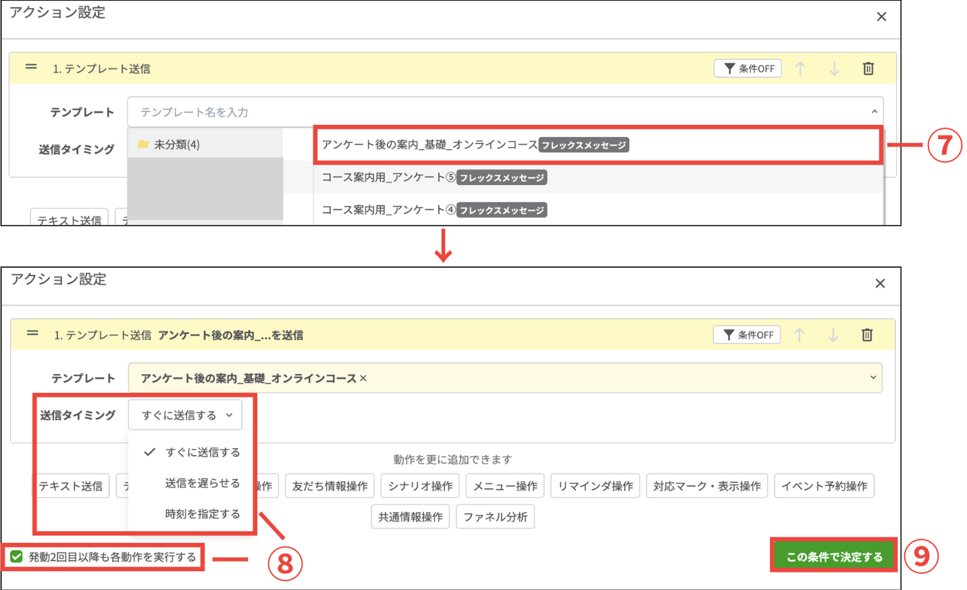
Task: Click the green この条件で決定する button
Action: click(834, 557)
